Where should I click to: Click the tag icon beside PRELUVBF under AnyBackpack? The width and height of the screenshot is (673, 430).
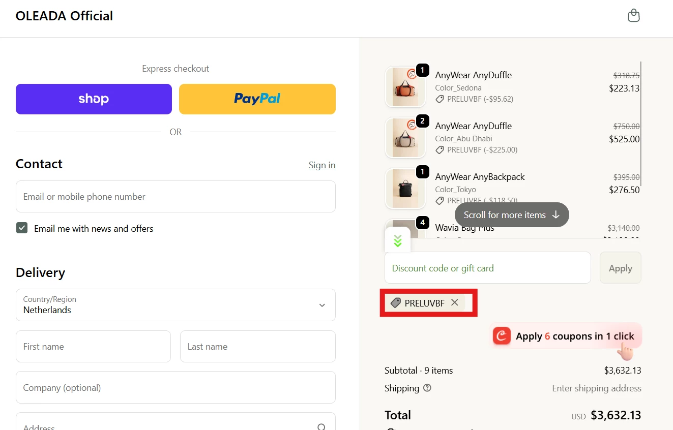click(x=440, y=201)
